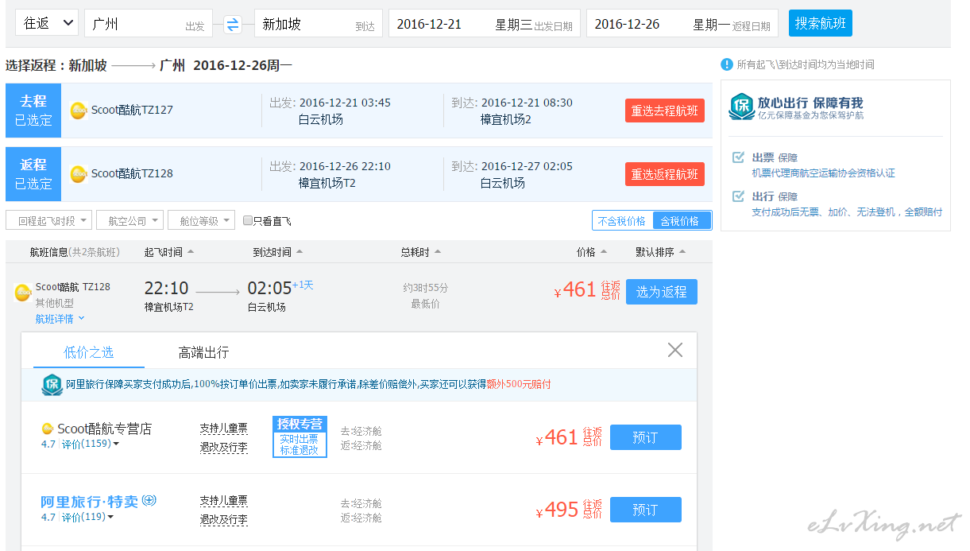The image size is (970, 551).
Task: Click the 出票 保障 checkmark icon
Action: pos(739,157)
